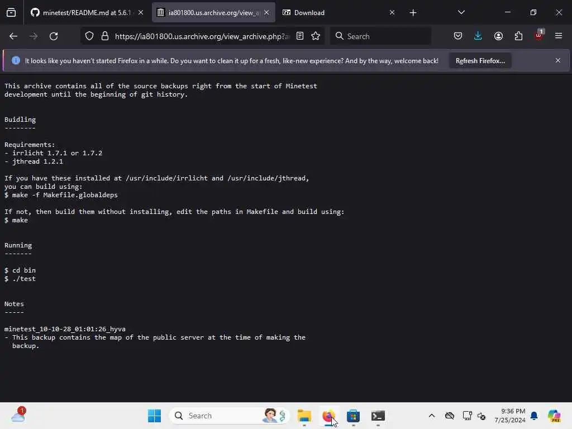The image size is (572, 429).
Task: Close the minetest/README.md tab
Action: (141, 13)
